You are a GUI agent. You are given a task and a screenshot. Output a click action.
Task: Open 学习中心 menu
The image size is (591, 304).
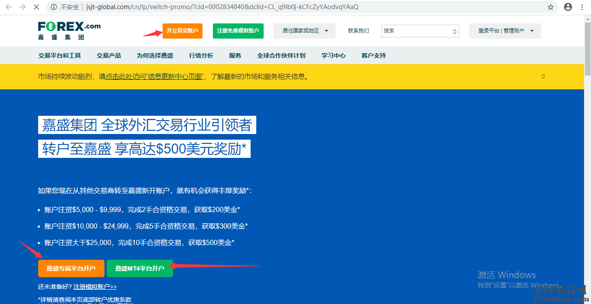click(333, 56)
